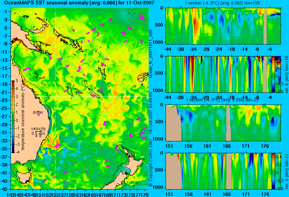This screenshot has height=197, width=289.
Task: Click the vel. E (m/s) color bar
Action: tap(273, 74)
